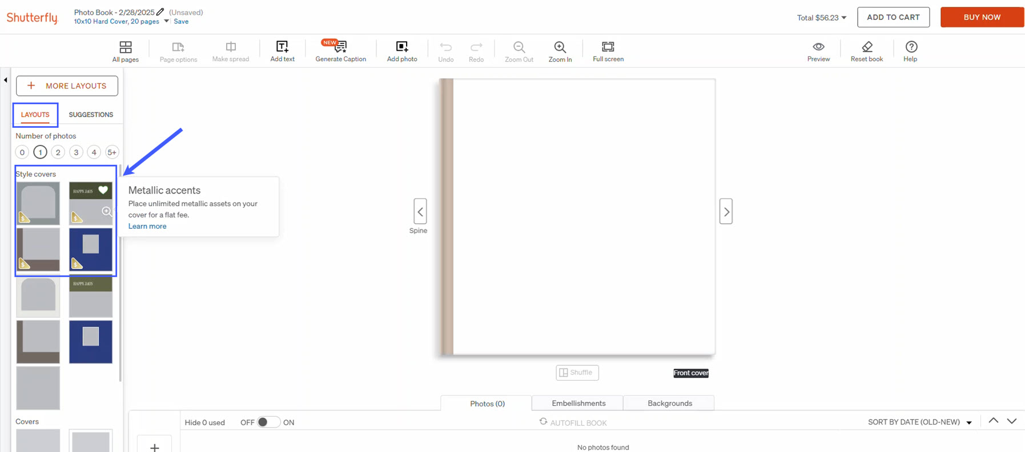The height and width of the screenshot is (452, 1025).
Task: Follow the Learn more link
Action: (147, 227)
